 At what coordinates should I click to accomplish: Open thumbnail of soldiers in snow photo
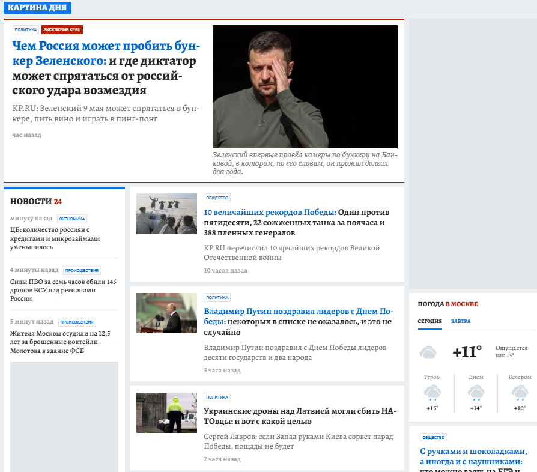point(166,214)
